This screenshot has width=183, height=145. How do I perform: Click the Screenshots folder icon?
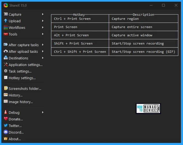pos(6,88)
